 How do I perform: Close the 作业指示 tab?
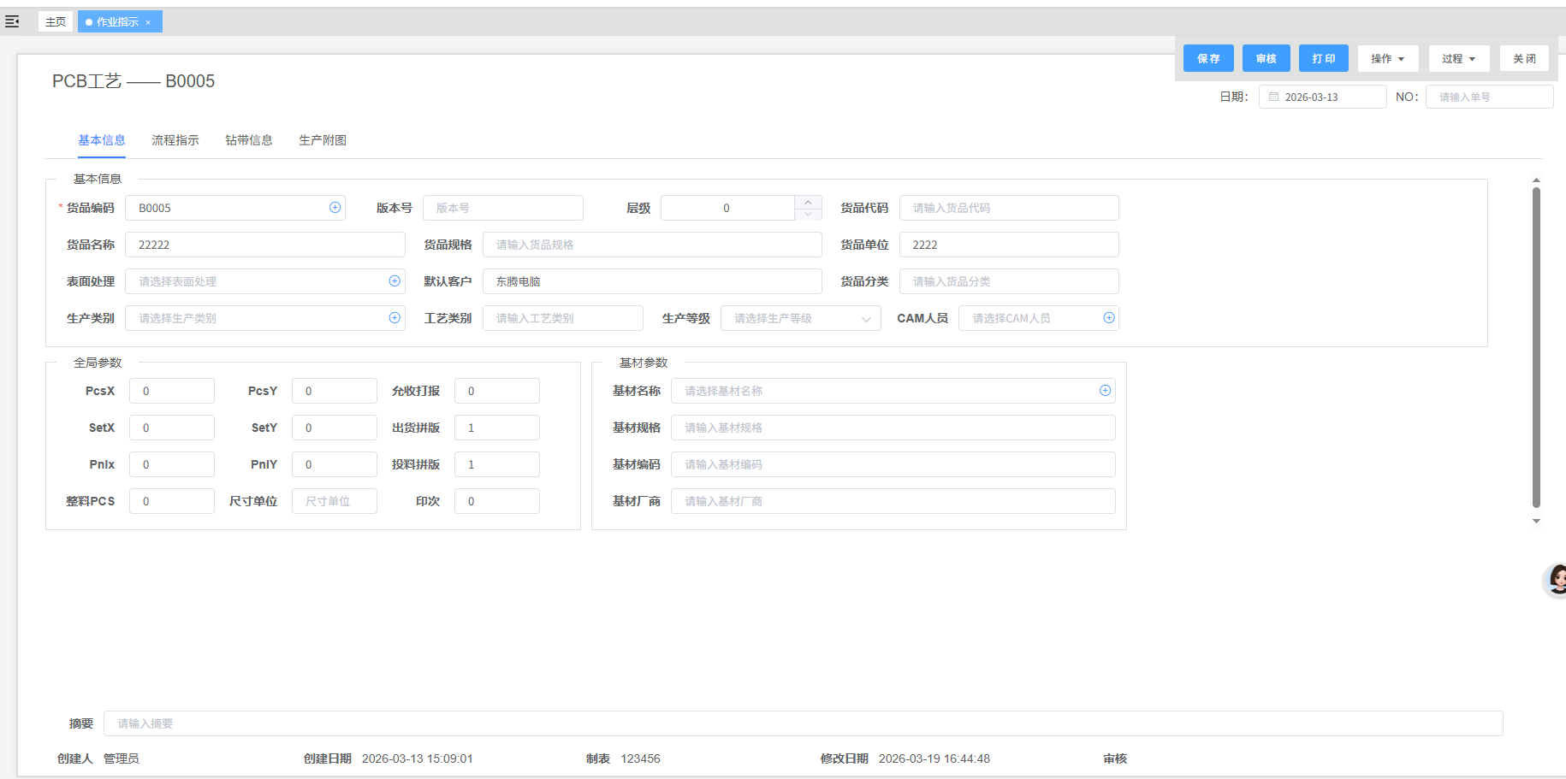pyautogui.click(x=148, y=22)
